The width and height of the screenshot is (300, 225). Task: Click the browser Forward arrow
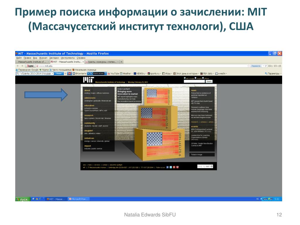coord(22,66)
